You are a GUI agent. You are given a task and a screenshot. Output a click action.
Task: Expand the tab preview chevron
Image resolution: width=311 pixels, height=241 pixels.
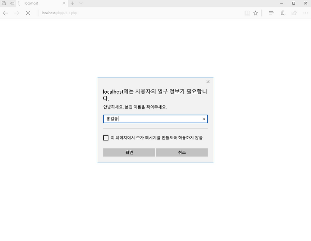(80, 3)
